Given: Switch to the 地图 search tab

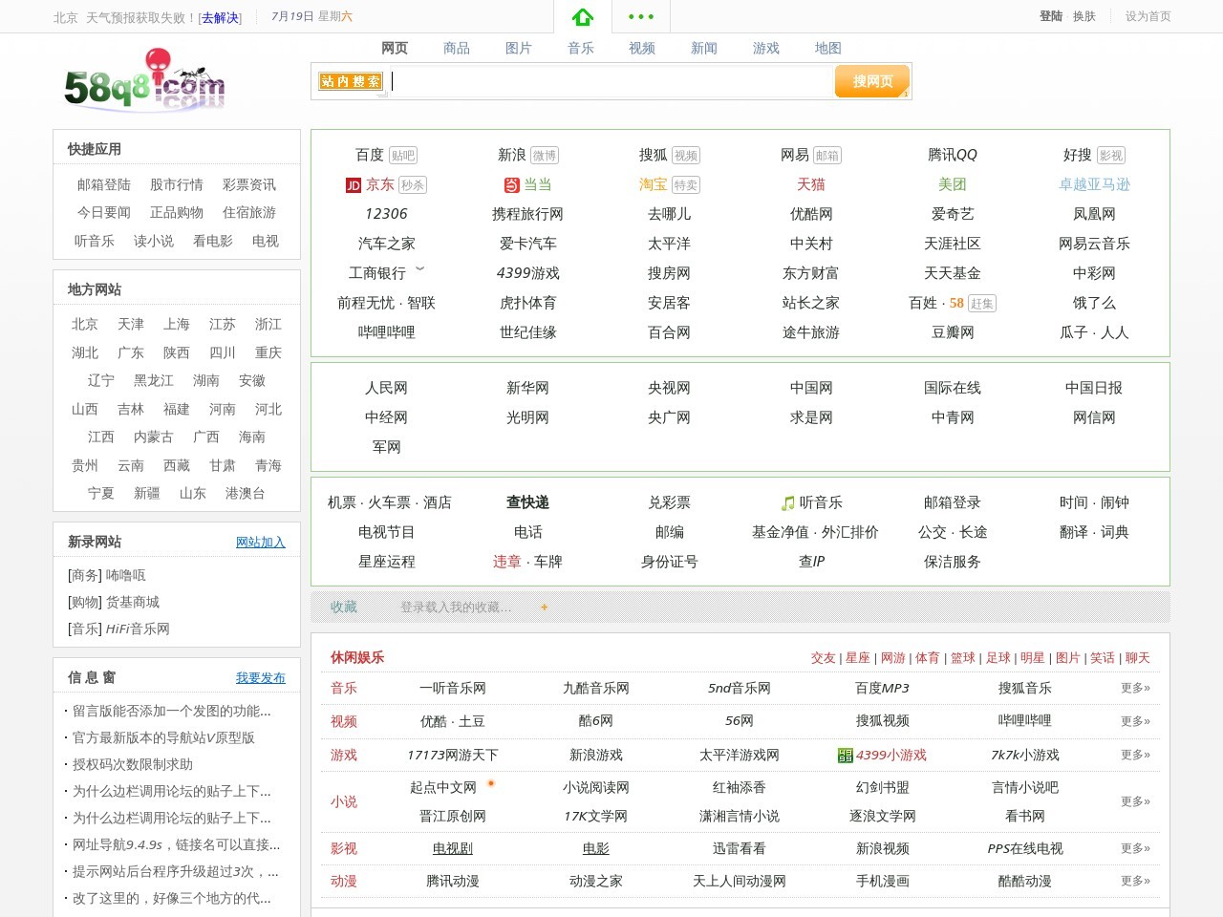Looking at the screenshot, I should point(827,48).
